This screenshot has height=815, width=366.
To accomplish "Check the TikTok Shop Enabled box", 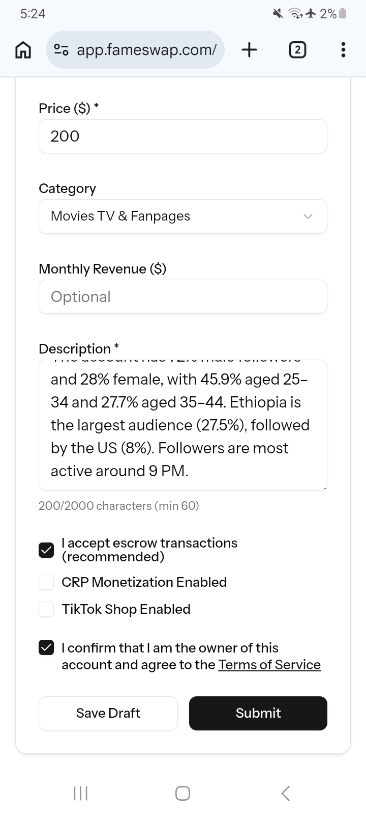I will click(x=46, y=609).
